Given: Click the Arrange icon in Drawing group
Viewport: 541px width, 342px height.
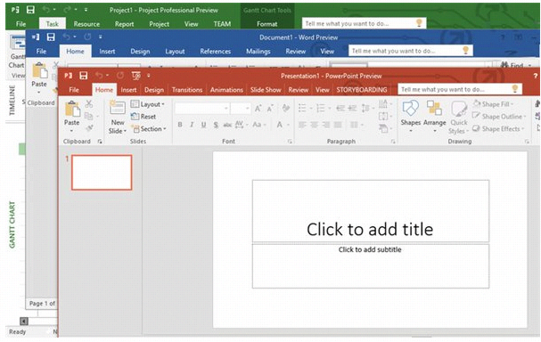Looking at the screenshot, I should pos(434,108).
